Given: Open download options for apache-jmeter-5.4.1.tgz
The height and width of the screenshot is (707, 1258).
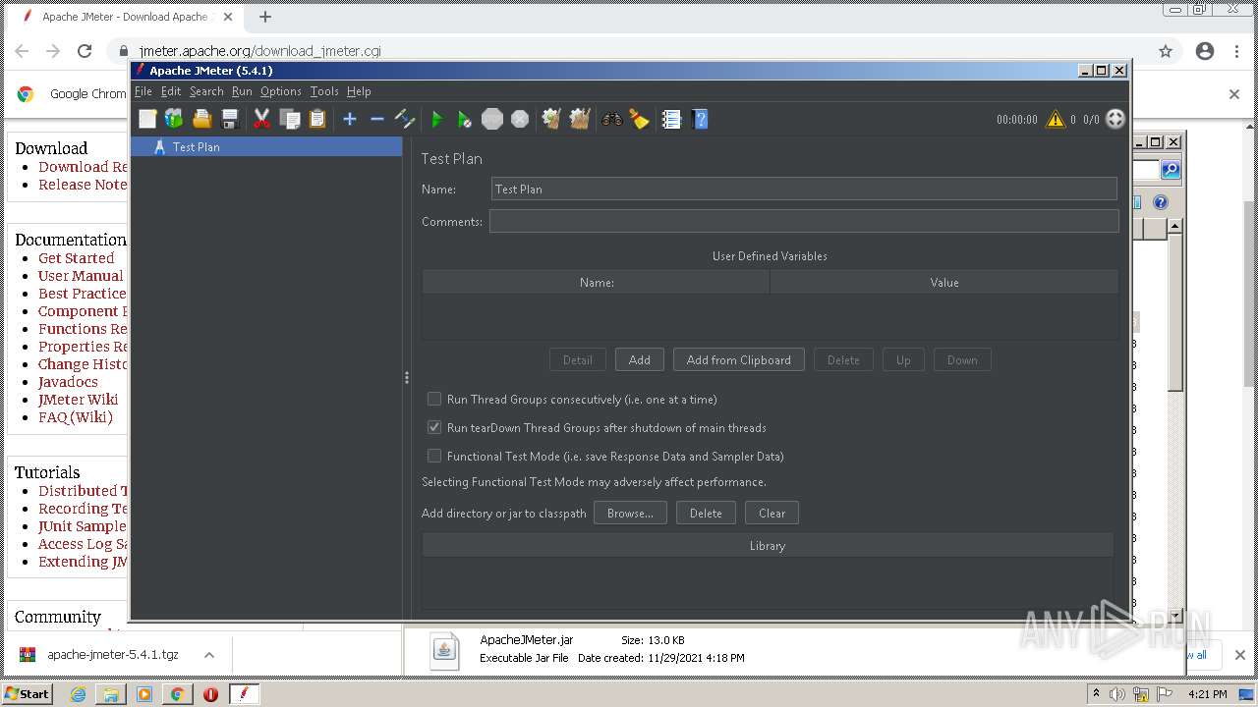Looking at the screenshot, I should [208, 655].
